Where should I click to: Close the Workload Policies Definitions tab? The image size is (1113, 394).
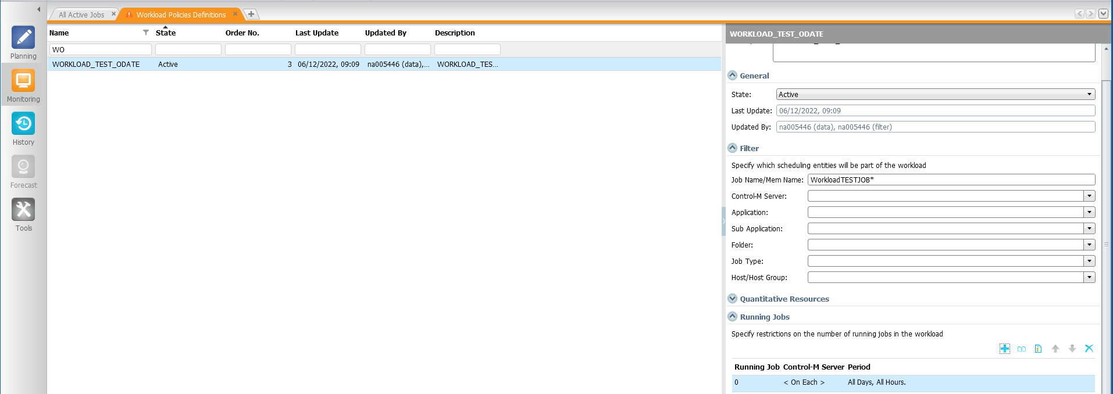235,14
